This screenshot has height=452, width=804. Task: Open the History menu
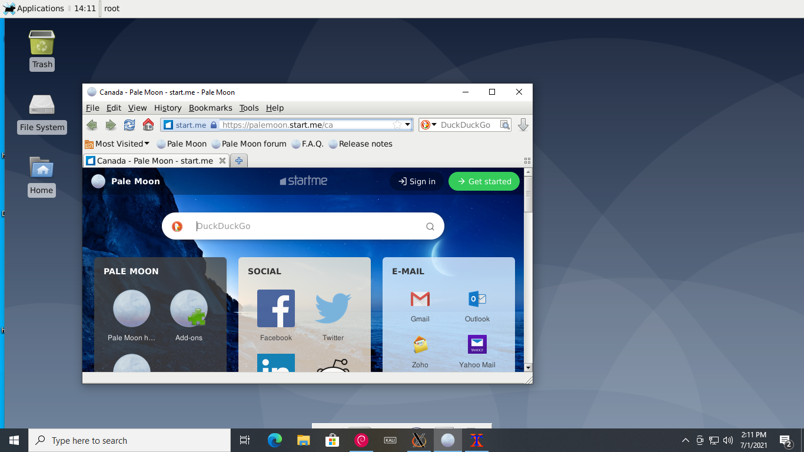pyautogui.click(x=168, y=108)
